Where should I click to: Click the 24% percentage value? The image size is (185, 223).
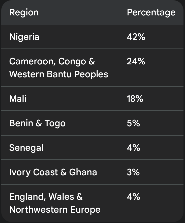tap(136, 61)
